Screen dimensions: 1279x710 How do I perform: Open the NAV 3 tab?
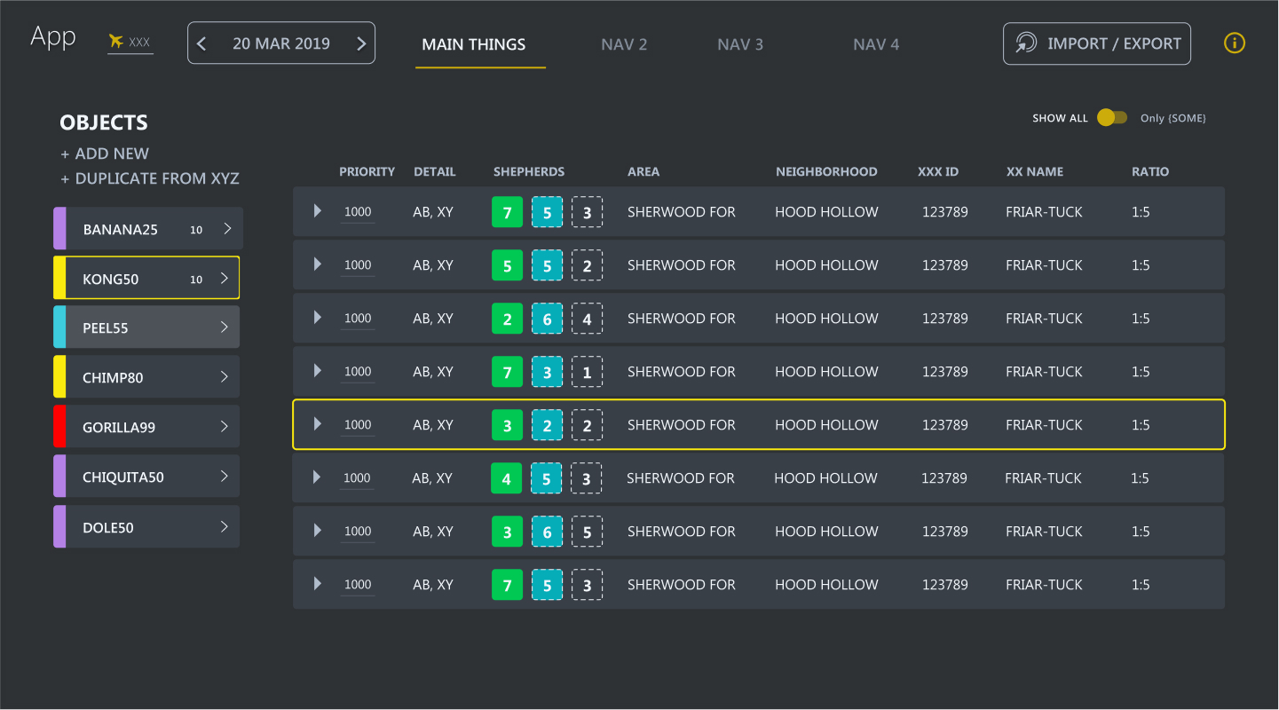tap(740, 44)
